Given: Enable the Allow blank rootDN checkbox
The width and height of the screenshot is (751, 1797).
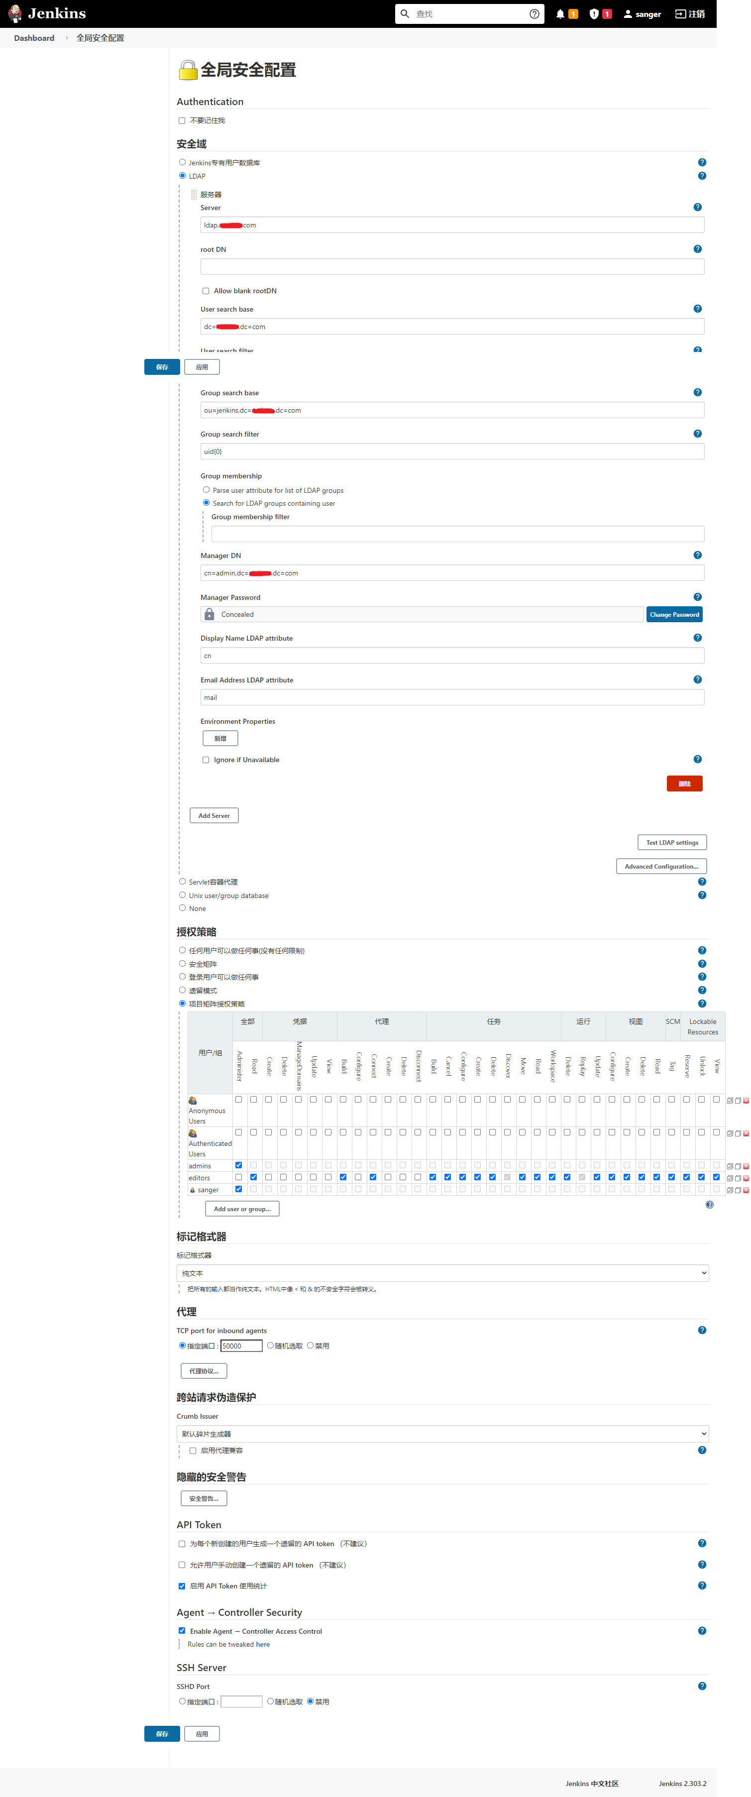Looking at the screenshot, I should click(x=206, y=291).
